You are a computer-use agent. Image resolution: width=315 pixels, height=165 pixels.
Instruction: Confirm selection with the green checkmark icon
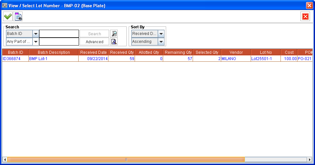click(8, 16)
